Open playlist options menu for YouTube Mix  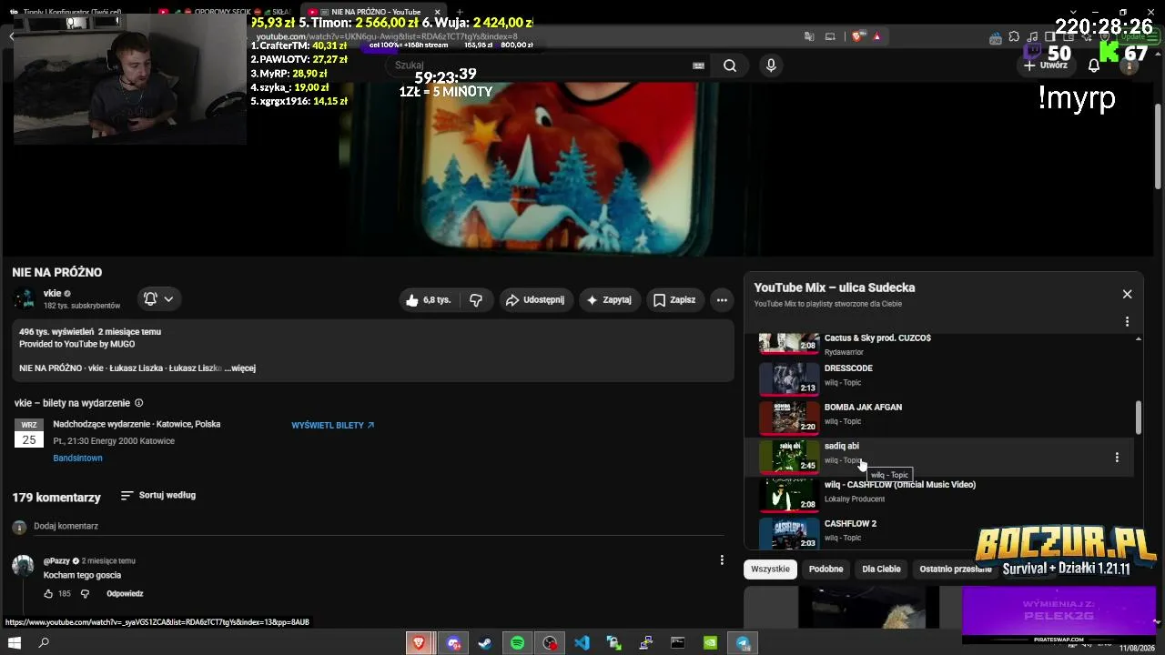click(1127, 321)
